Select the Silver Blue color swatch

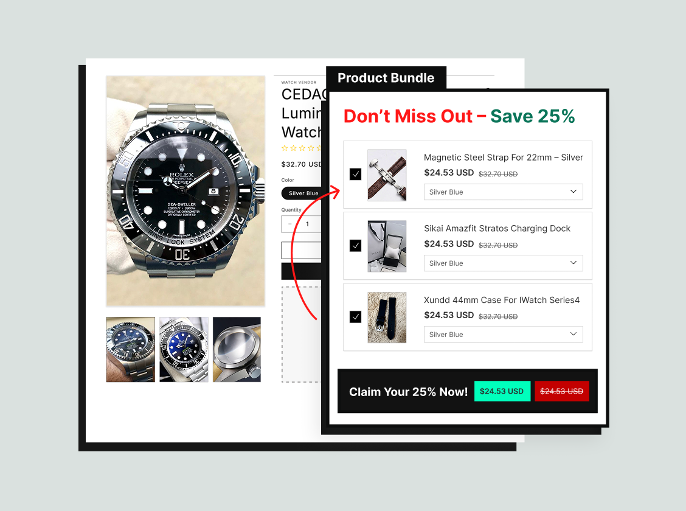(302, 193)
